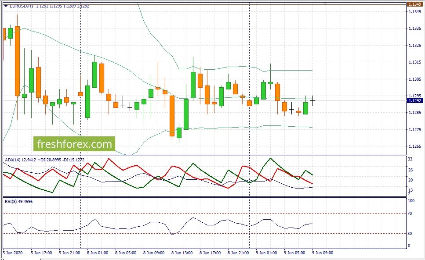Select the EURUSD,H1 chart title text
Viewport: 425px width, 260px height.
[22, 6]
